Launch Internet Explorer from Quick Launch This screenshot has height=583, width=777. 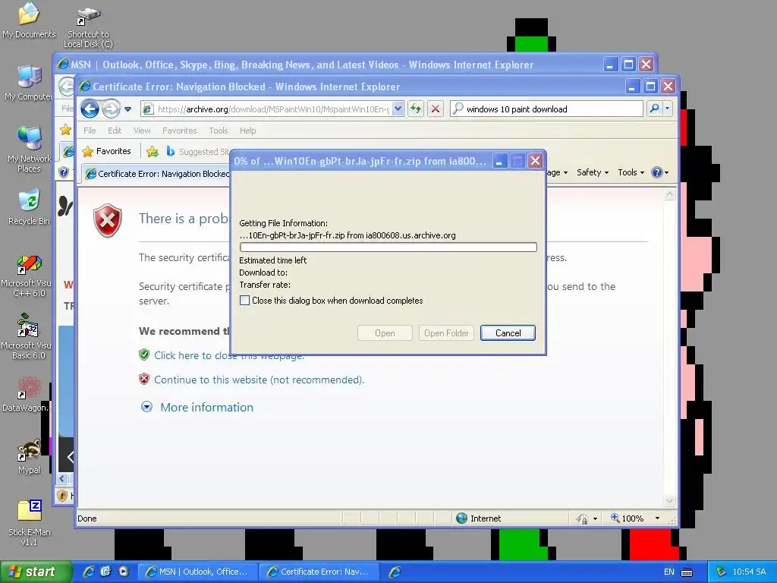(89, 572)
